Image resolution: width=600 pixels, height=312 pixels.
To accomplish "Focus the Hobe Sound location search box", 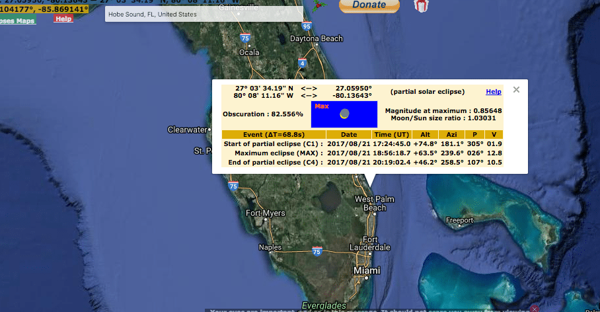I will pos(204,14).
